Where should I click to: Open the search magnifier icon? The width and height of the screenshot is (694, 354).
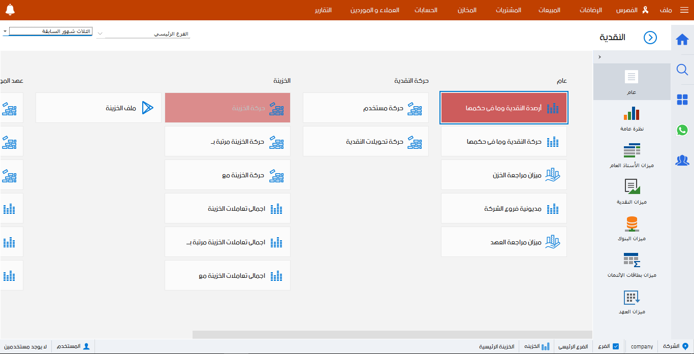point(682,70)
